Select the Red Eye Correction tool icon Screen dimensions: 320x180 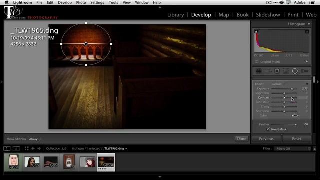(277, 71)
